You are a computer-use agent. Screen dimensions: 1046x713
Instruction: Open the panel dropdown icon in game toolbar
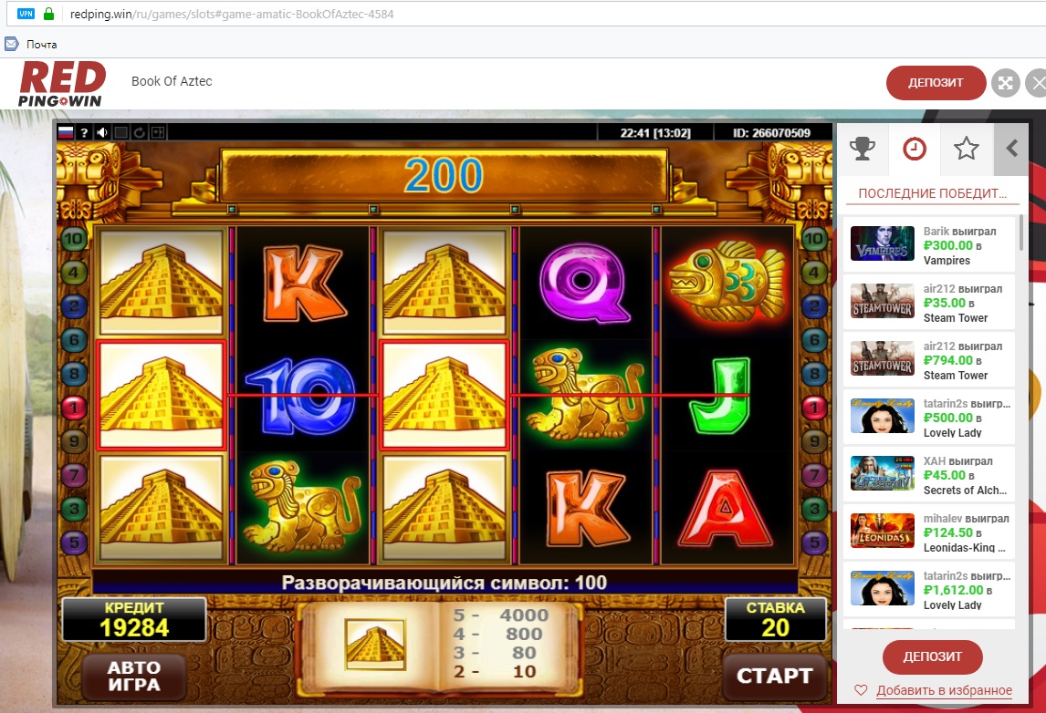click(x=157, y=132)
